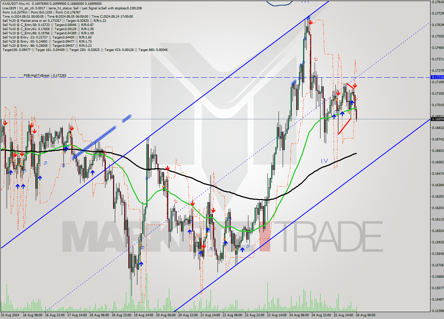Click the 0.15666 price axis label
The width and height of the screenshot is (444, 319).
point(438,277)
